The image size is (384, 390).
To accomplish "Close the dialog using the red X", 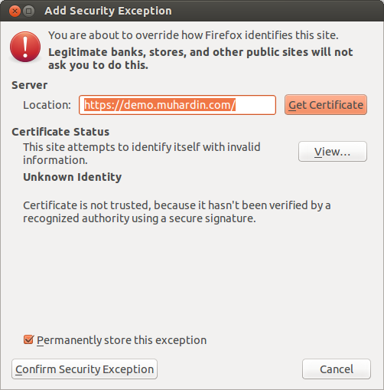I will point(15,11).
